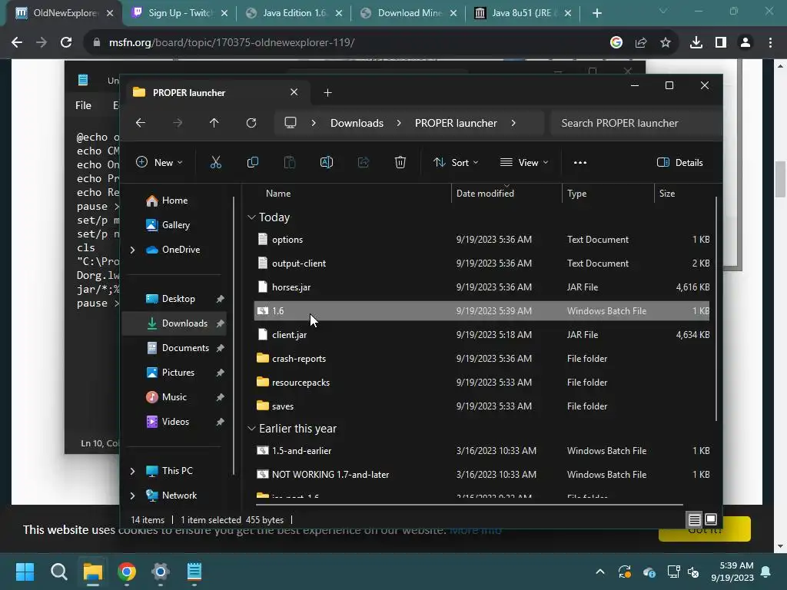The image size is (787, 590).
Task: Open File menu in Notepad window
Action: click(83, 105)
